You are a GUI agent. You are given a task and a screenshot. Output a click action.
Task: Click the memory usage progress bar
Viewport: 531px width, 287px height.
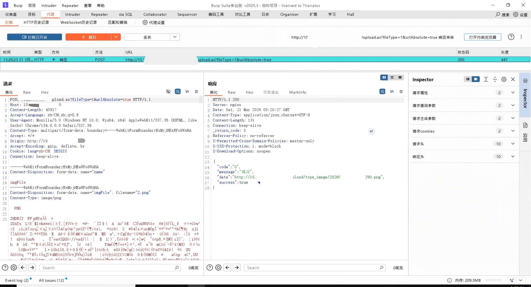[494, 280]
